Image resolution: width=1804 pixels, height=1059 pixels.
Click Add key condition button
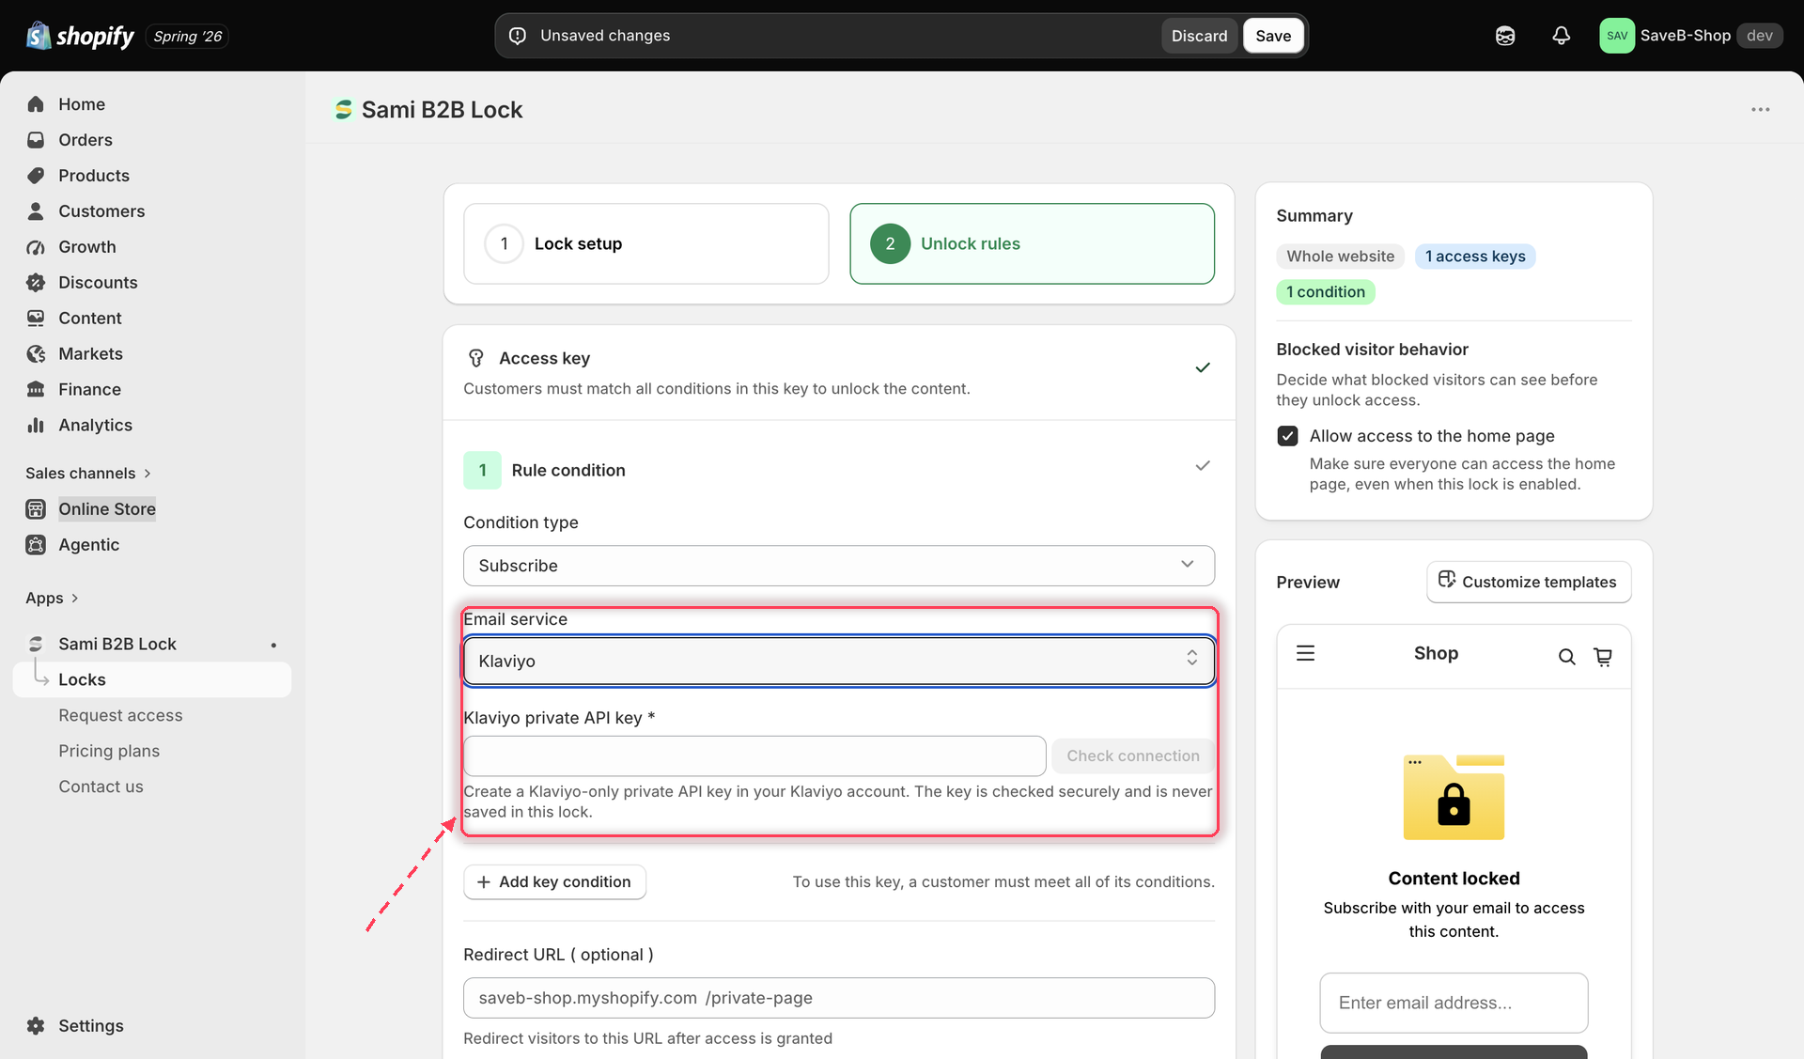coord(554,882)
